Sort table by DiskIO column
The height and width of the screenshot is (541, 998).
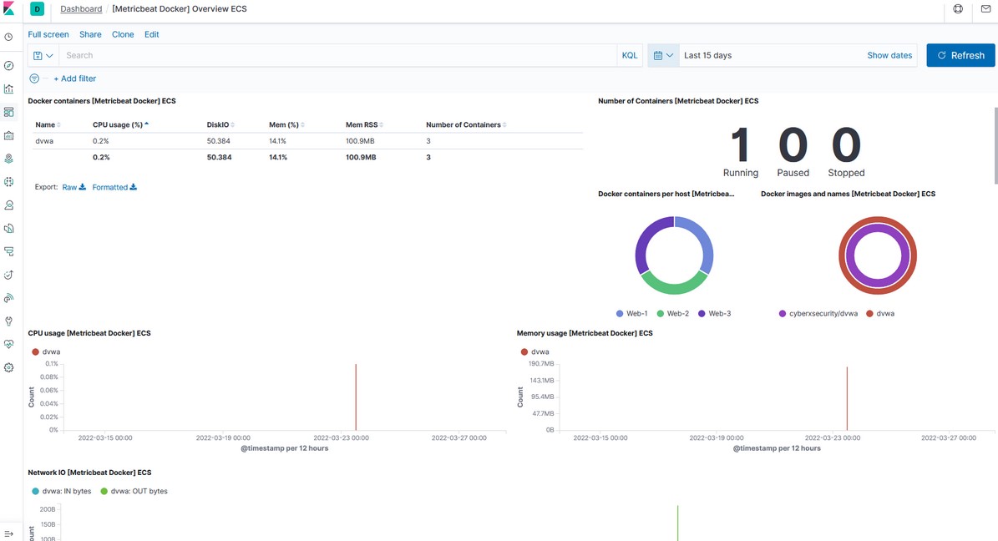(x=220, y=124)
